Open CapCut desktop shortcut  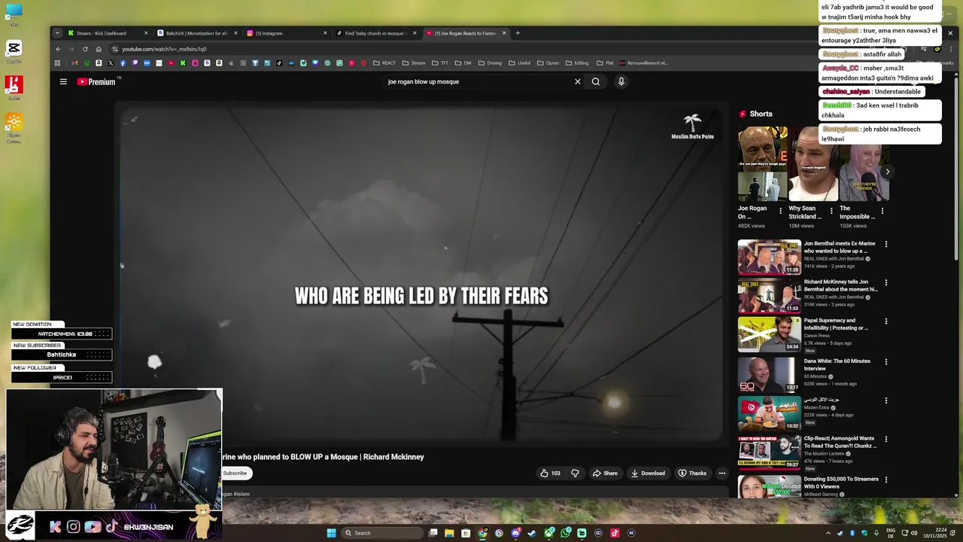pos(14,51)
